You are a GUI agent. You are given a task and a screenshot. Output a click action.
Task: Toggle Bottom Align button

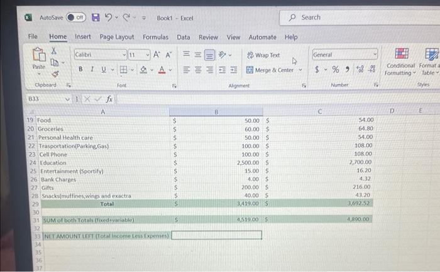tap(209, 55)
